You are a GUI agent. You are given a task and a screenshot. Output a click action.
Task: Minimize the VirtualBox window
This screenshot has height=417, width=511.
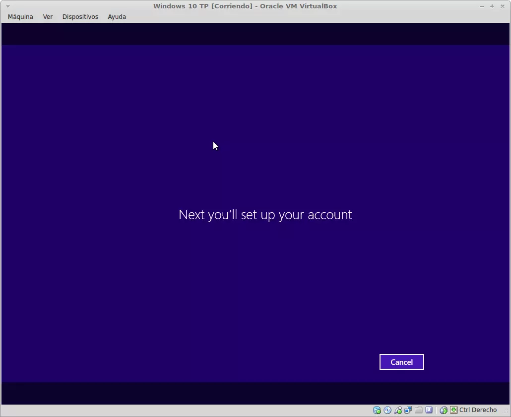click(482, 6)
